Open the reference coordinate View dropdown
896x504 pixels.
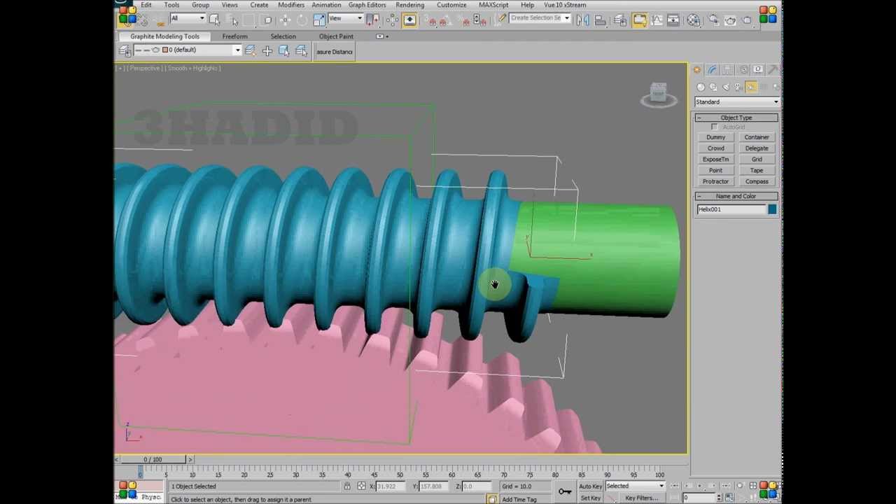click(x=345, y=19)
